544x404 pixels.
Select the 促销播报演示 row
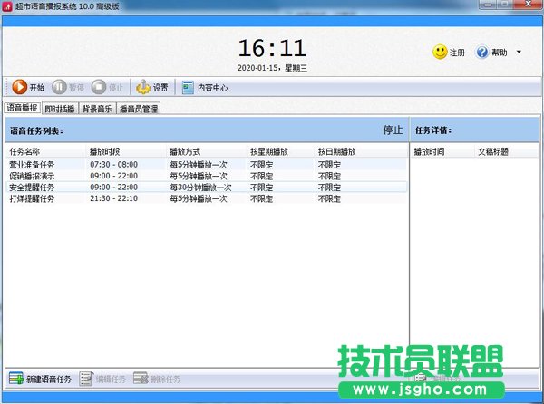click(x=207, y=176)
